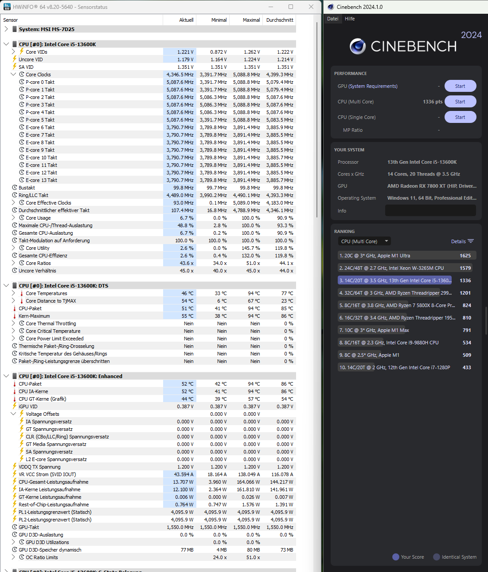Start the GPU benchmark
This screenshot has height=572, width=488.
(x=460, y=86)
